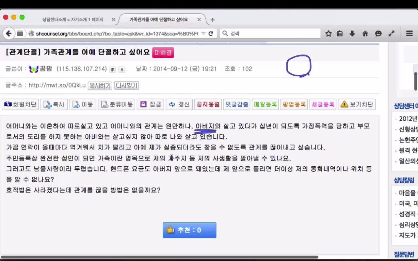Bookmark this page with star icon
Image resolution: width=418 pixels, height=261 pixels.
point(329,33)
